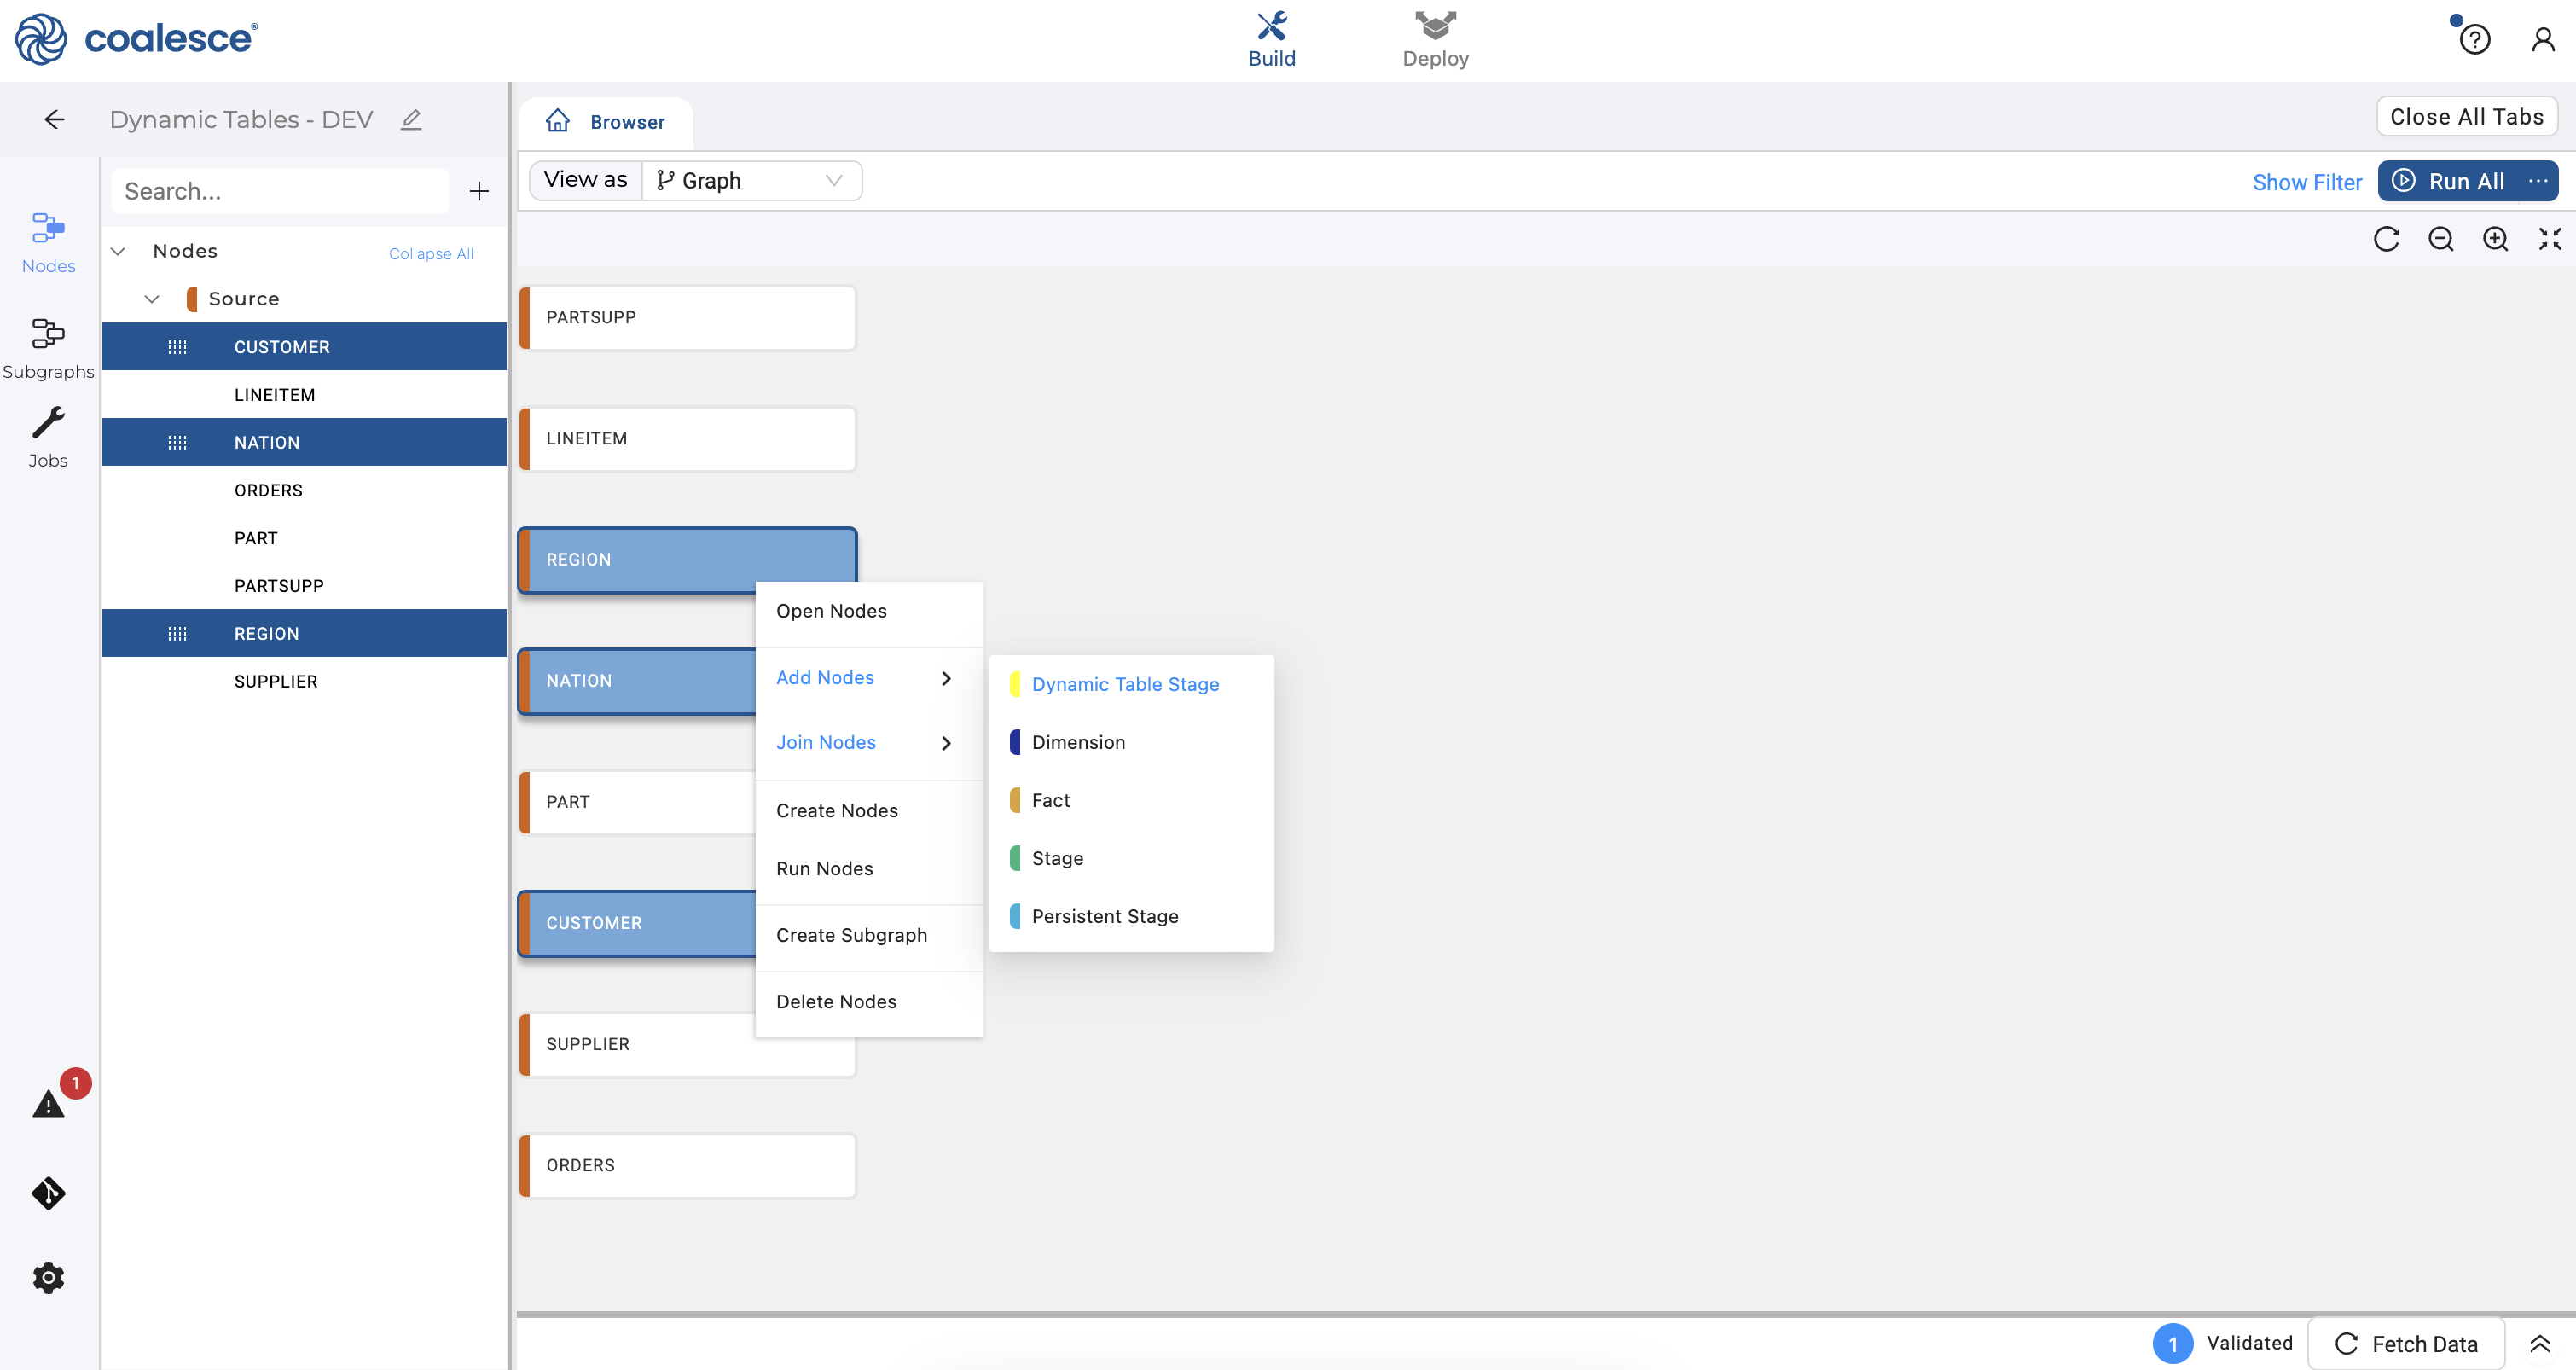This screenshot has width=2576, height=1370.
Task: Open the problems warning triangle icon
Action: [48, 1105]
